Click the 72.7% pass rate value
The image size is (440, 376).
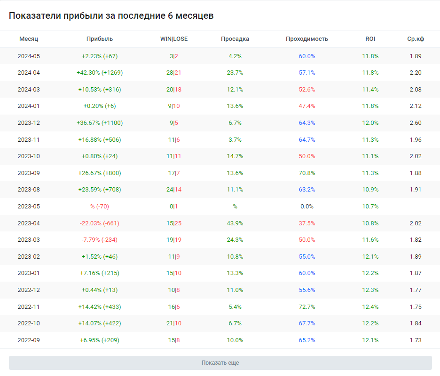click(307, 307)
